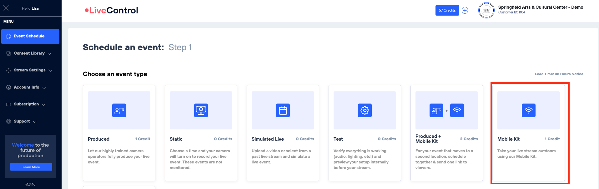Viewport: 599px width, 189px height.
Task: Click the 57 Credits button
Action: tap(447, 10)
